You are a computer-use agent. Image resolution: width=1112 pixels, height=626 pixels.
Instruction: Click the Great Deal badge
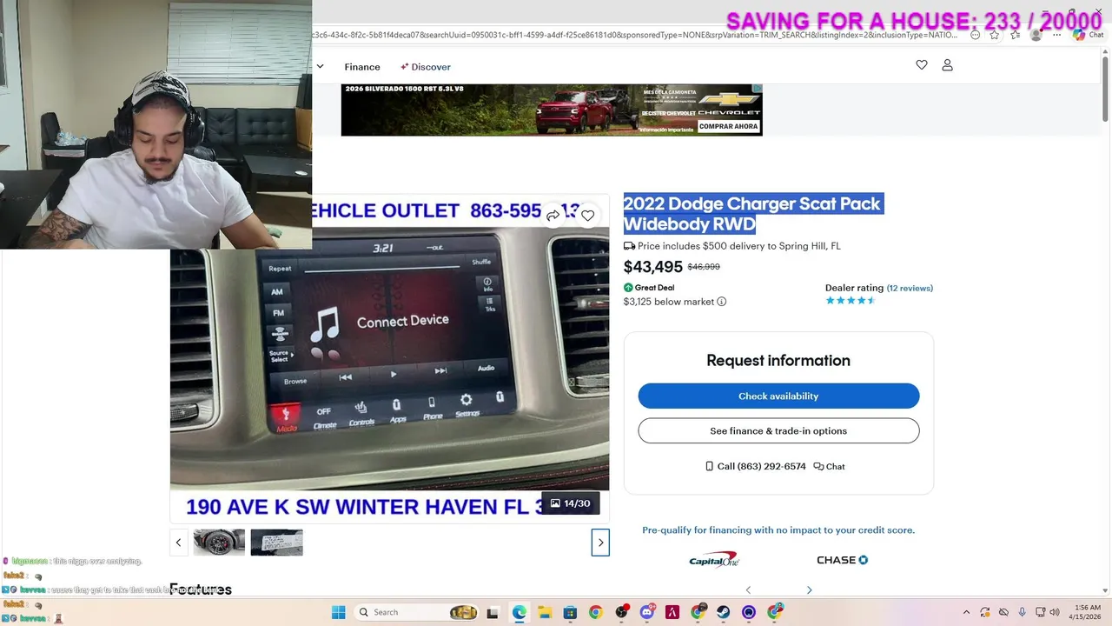pyautogui.click(x=649, y=288)
